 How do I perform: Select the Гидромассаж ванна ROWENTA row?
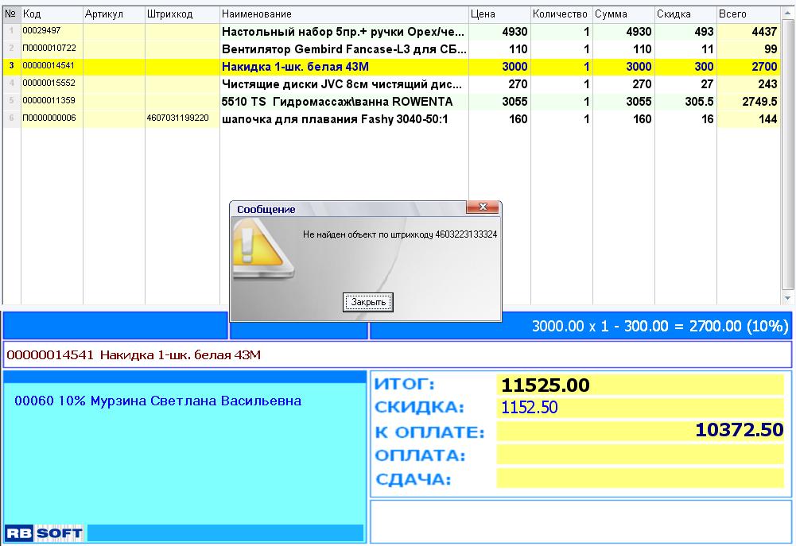tap(344, 102)
